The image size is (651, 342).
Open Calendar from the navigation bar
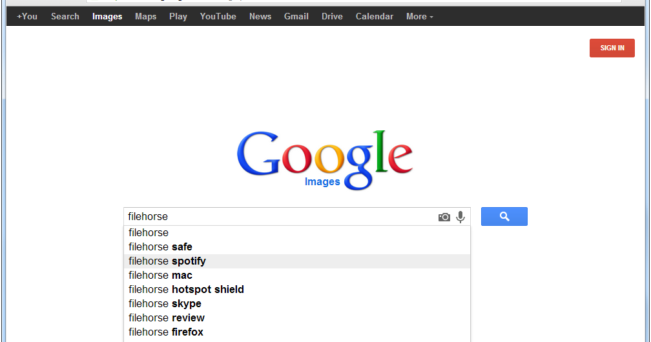(375, 17)
